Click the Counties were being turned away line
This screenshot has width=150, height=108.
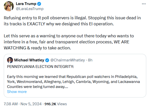(x=38, y=87)
